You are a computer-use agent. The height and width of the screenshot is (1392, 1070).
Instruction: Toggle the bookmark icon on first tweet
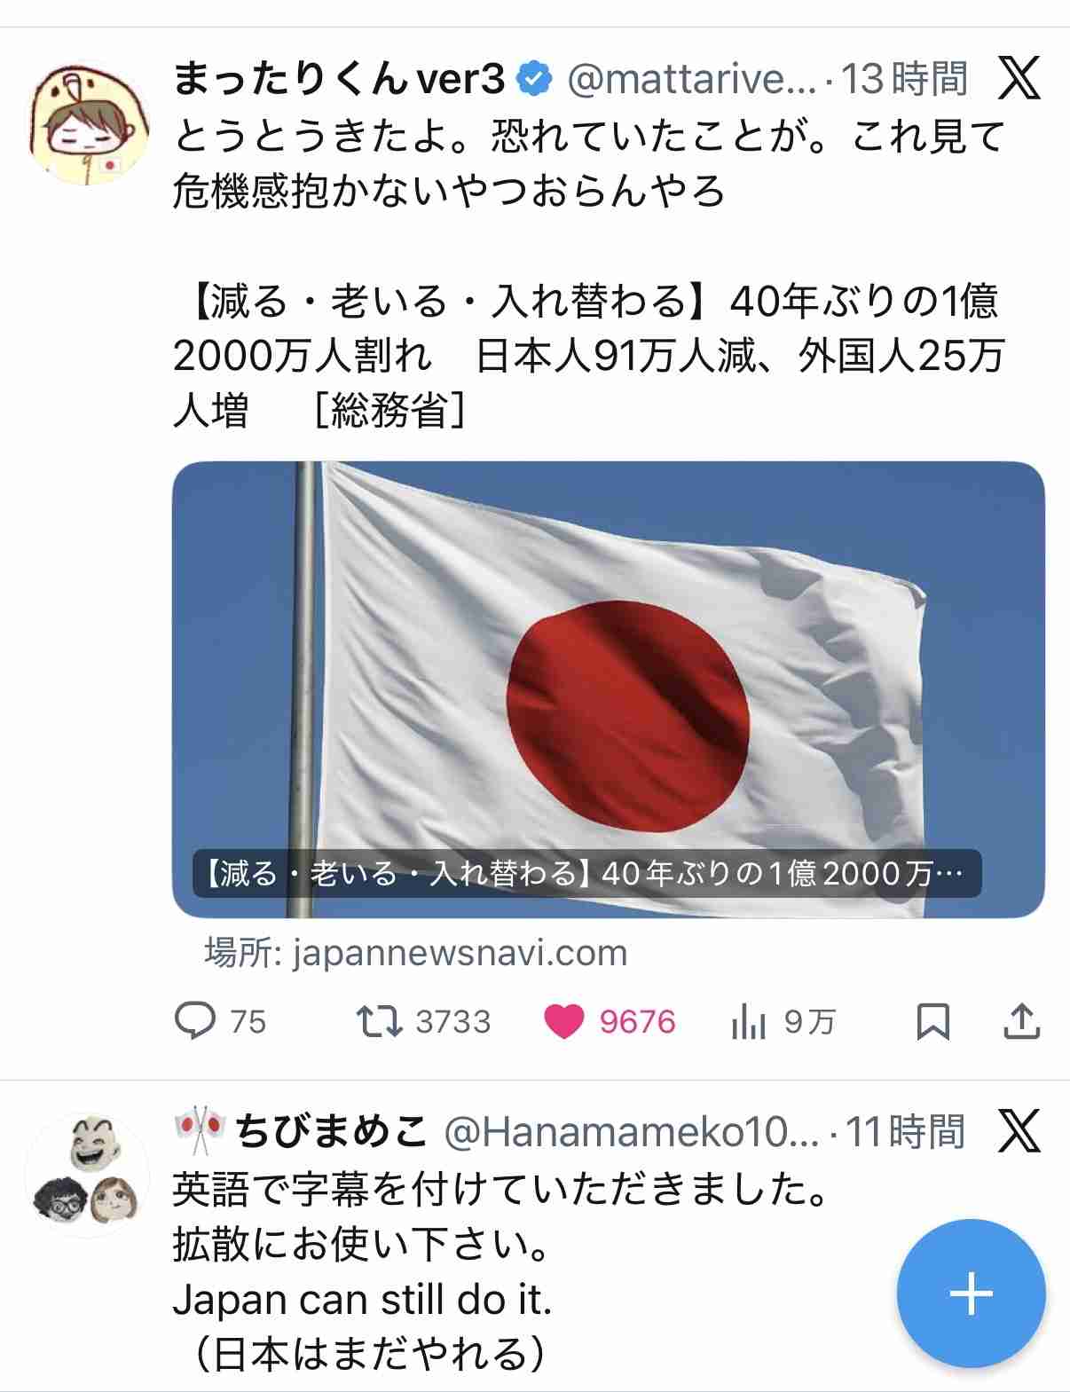[x=932, y=1021]
